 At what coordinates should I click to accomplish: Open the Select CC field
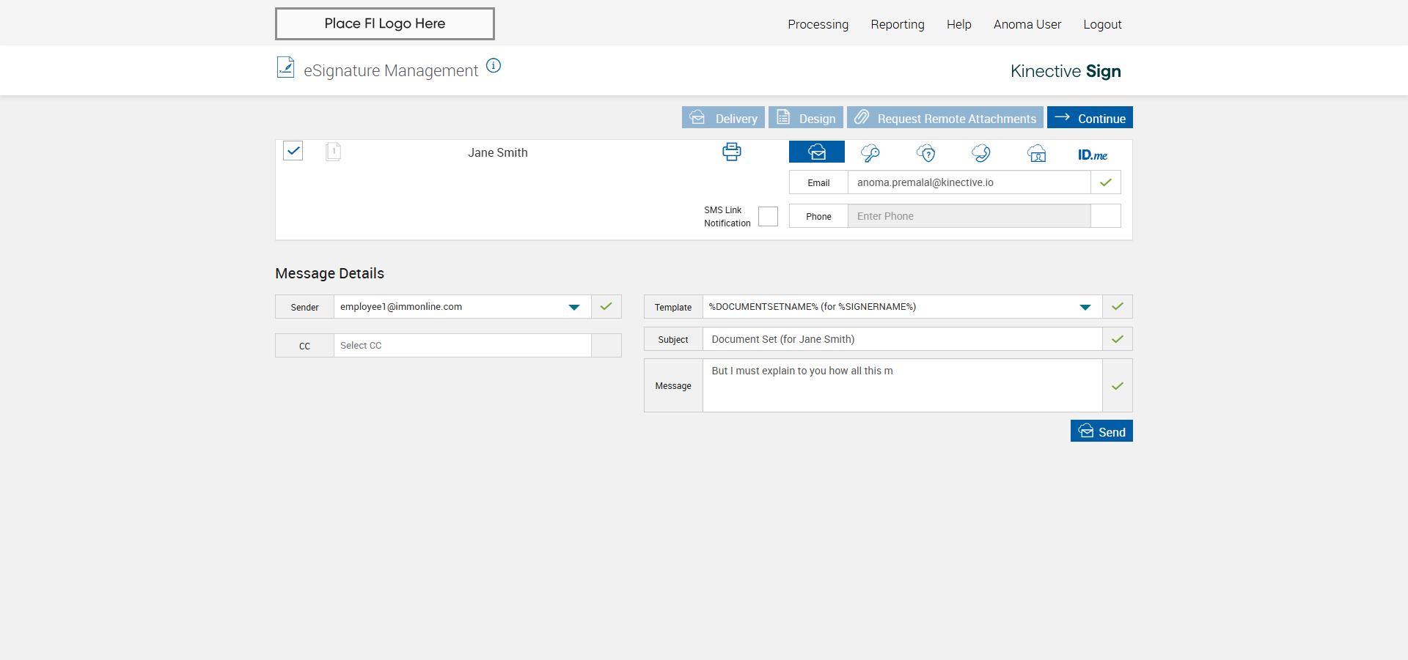point(462,346)
